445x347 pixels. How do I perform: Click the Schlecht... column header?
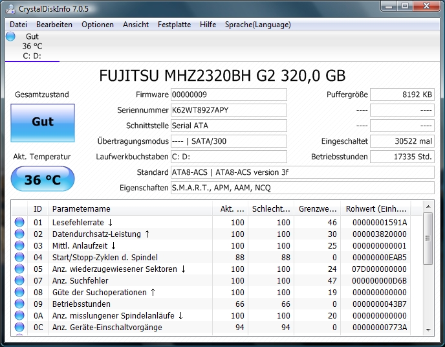pyautogui.click(x=271, y=209)
